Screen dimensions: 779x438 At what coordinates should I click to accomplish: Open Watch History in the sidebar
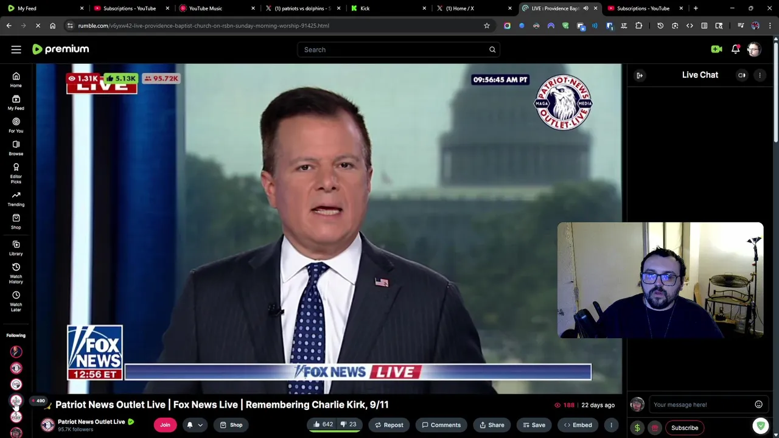pos(16,273)
